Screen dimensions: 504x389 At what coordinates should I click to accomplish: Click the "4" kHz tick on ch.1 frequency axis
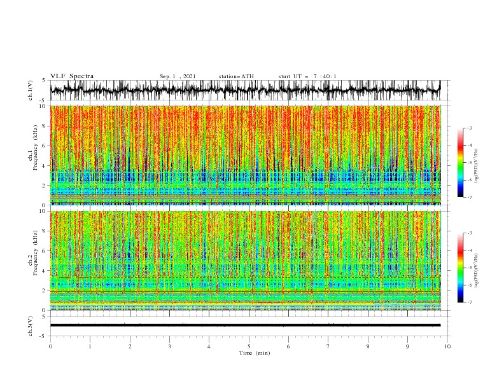tap(45, 166)
